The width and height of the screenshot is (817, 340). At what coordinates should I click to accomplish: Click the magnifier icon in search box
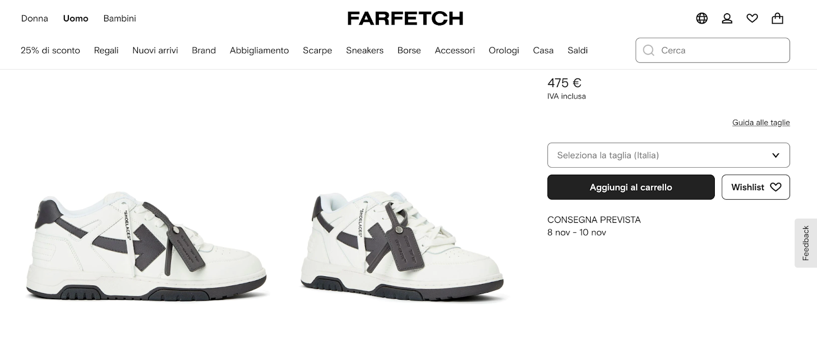click(648, 50)
